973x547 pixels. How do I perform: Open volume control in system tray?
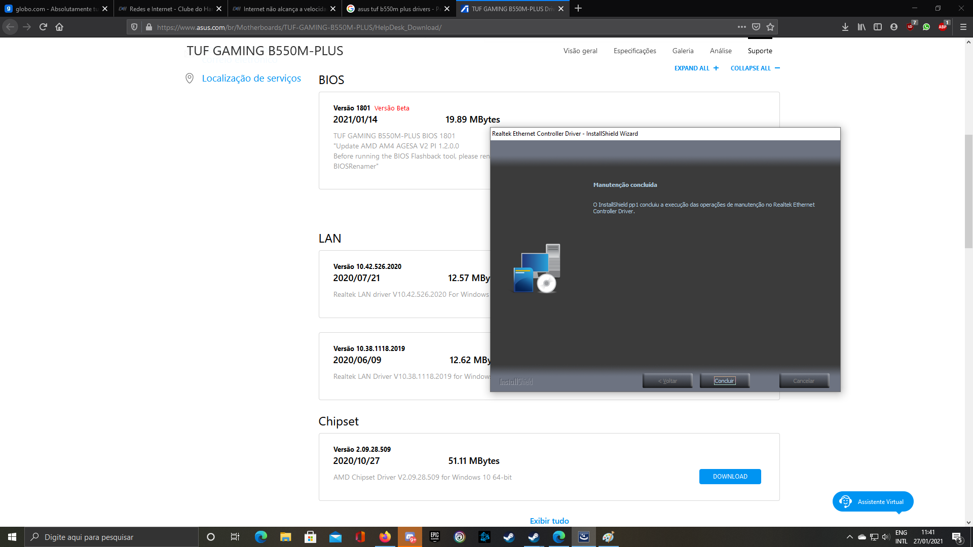pyautogui.click(x=886, y=537)
